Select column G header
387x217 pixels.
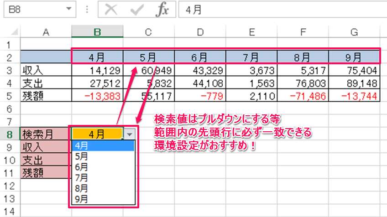(355, 31)
